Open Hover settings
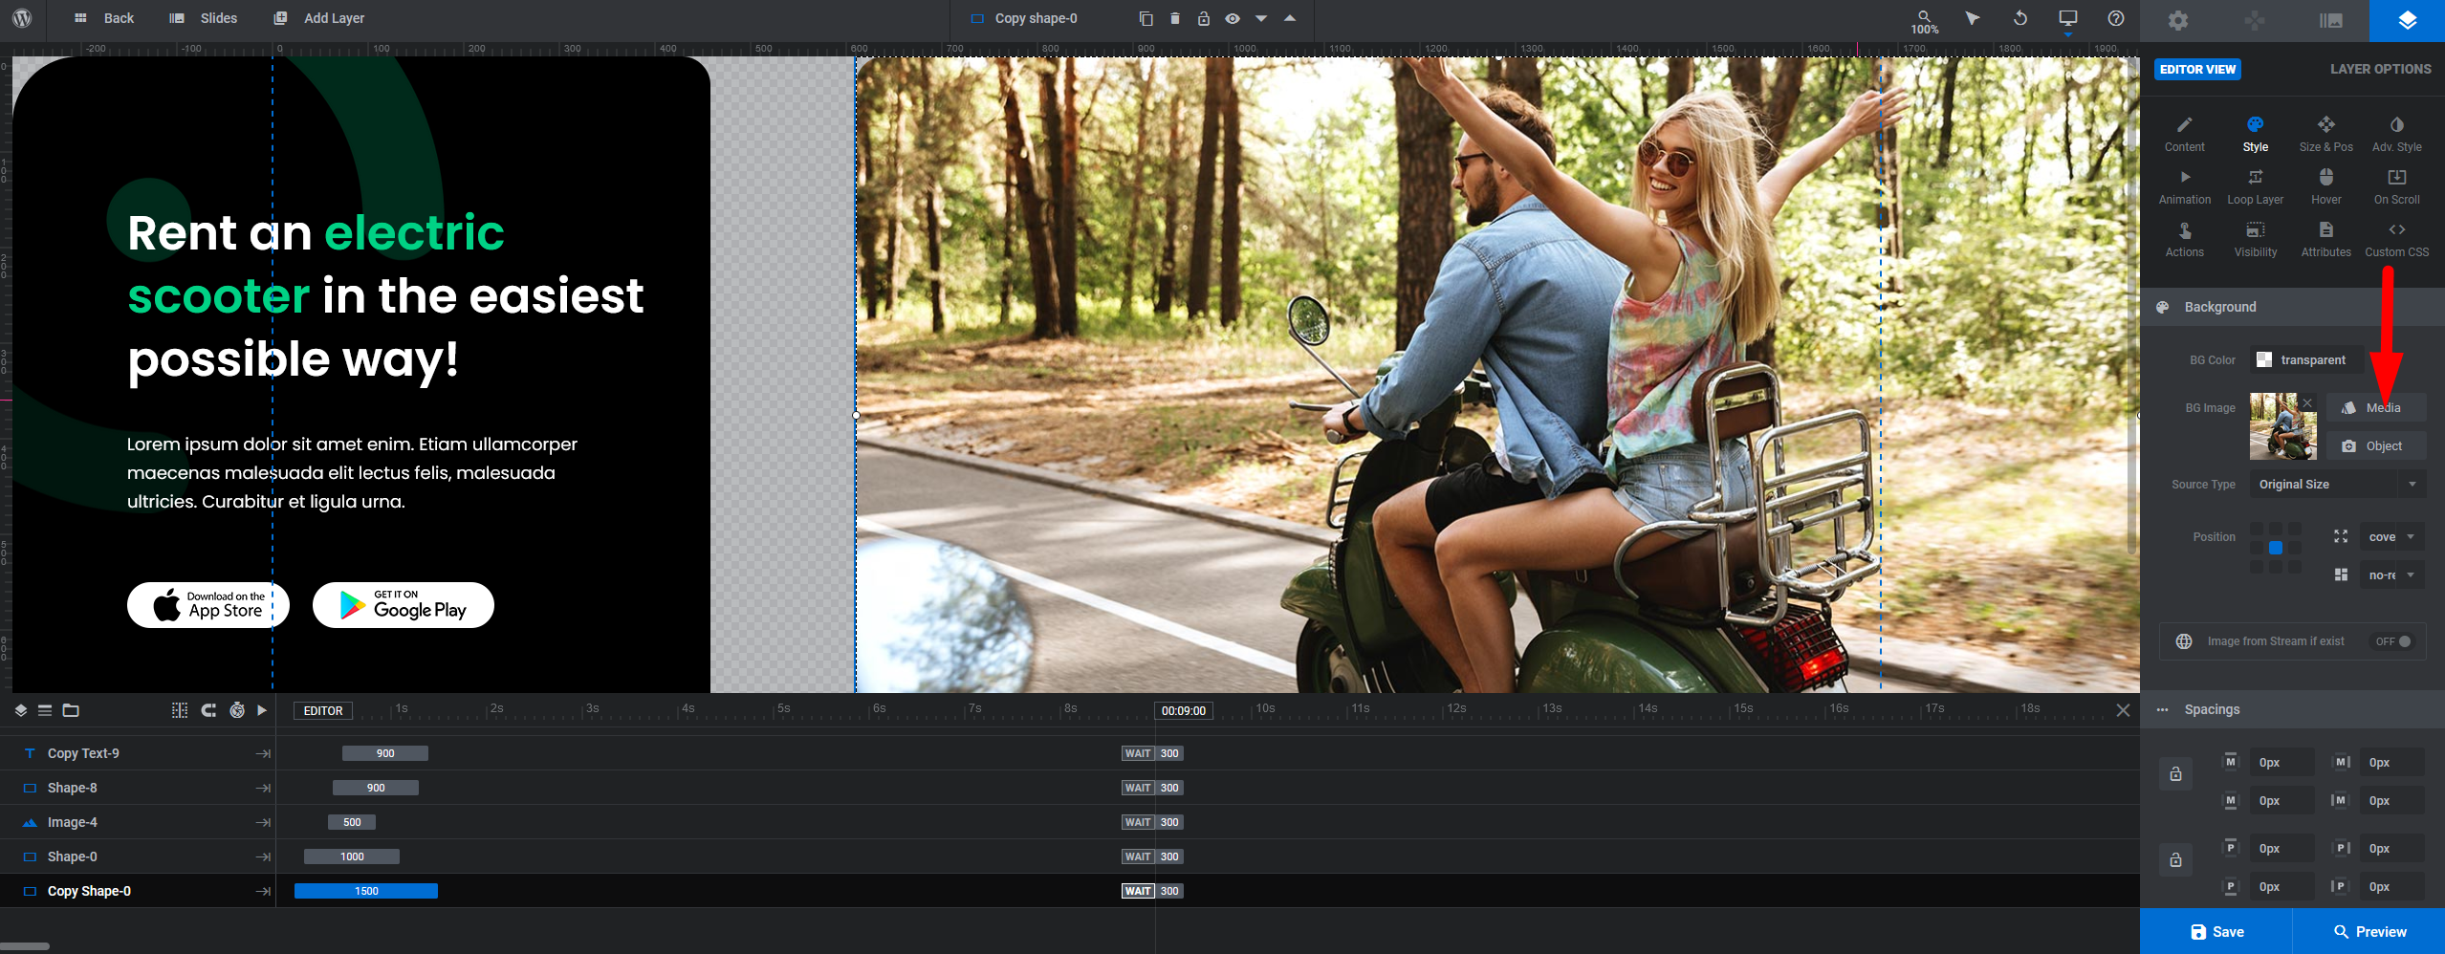2445x954 pixels. (2325, 187)
